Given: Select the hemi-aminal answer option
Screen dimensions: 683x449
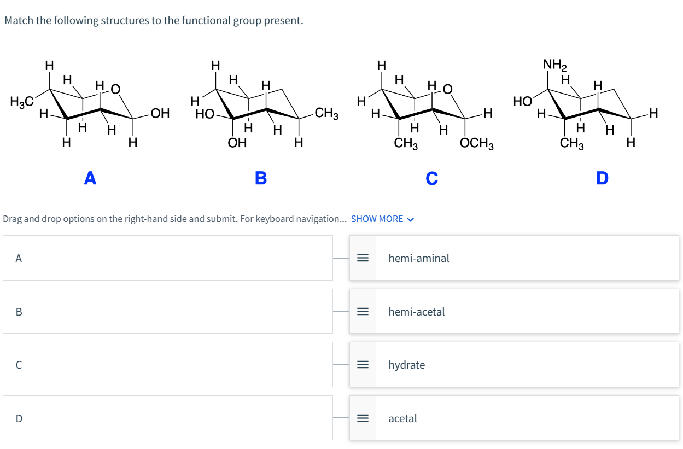Looking at the screenshot, I should coord(514,258).
